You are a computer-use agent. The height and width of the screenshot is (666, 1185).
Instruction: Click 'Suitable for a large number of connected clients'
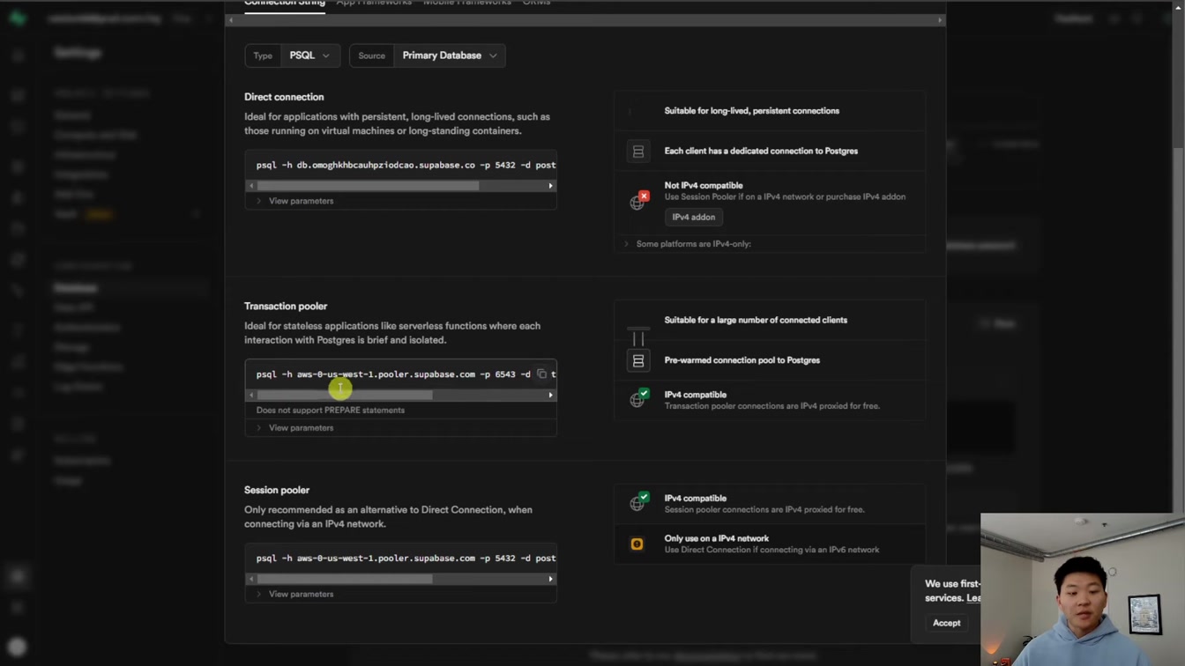click(x=756, y=321)
